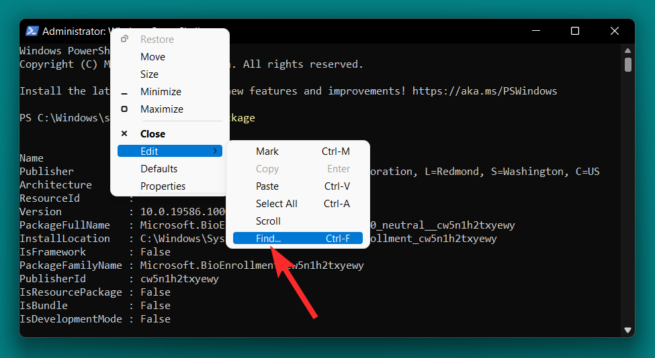This screenshot has width=655, height=358.
Task: Open Properties from the system menu
Action: 163,186
